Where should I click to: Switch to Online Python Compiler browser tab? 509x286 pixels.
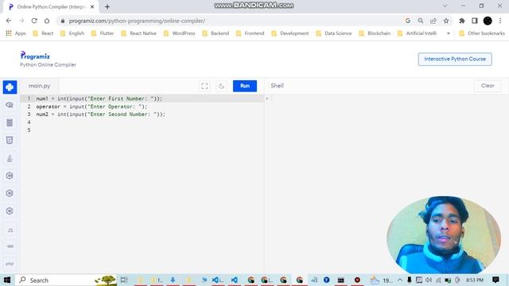click(x=50, y=7)
